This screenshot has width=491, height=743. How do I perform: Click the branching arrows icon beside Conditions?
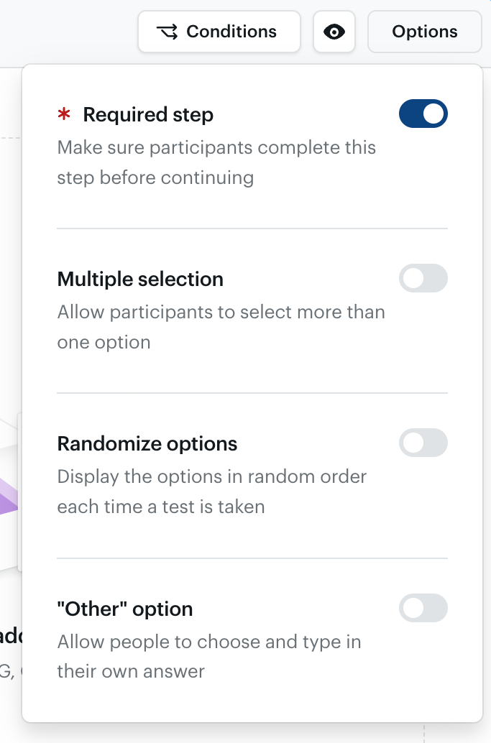pyautogui.click(x=166, y=32)
